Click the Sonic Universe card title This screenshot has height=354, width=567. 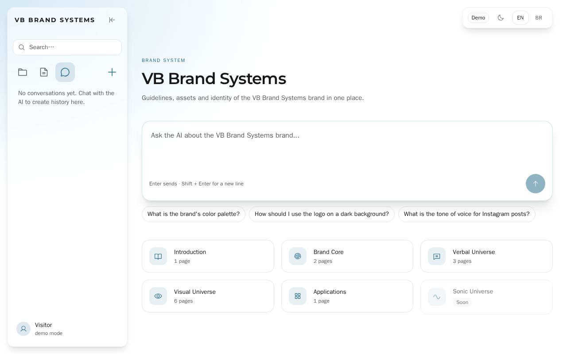473,292
